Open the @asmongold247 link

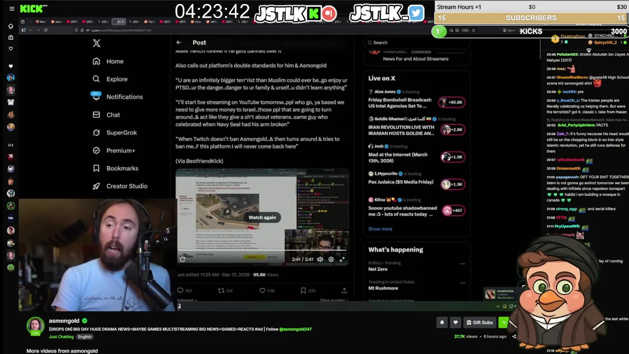(295, 329)
